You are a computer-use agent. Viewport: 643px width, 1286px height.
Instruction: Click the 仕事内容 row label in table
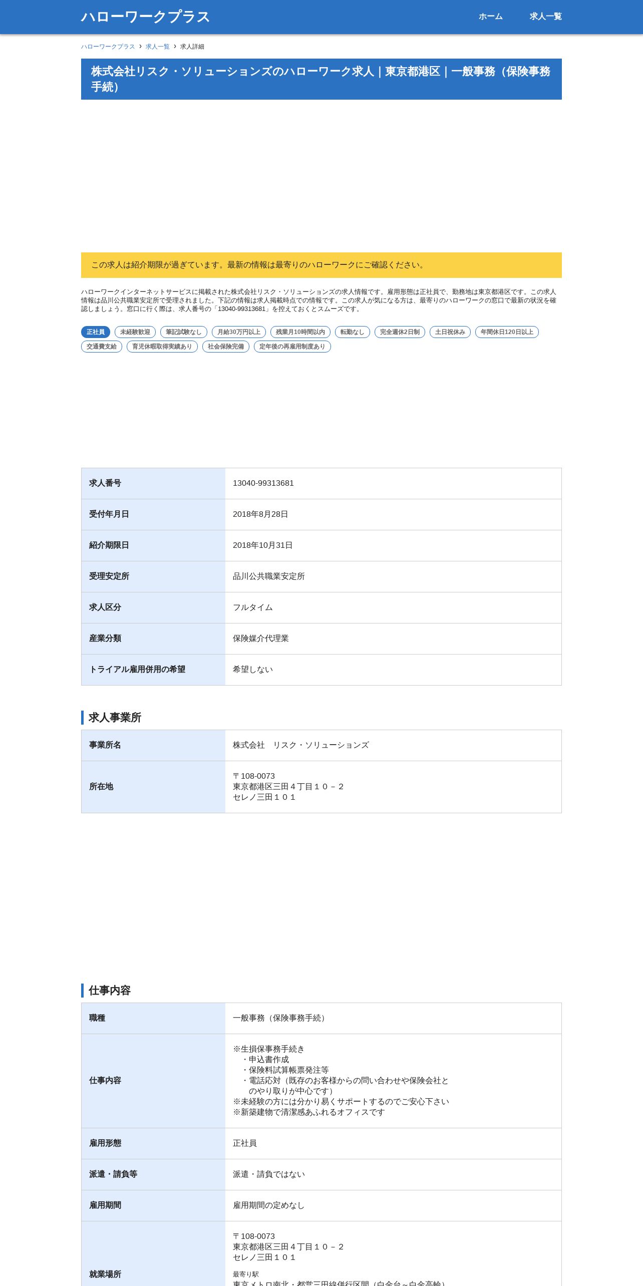tap(153, 1081)
